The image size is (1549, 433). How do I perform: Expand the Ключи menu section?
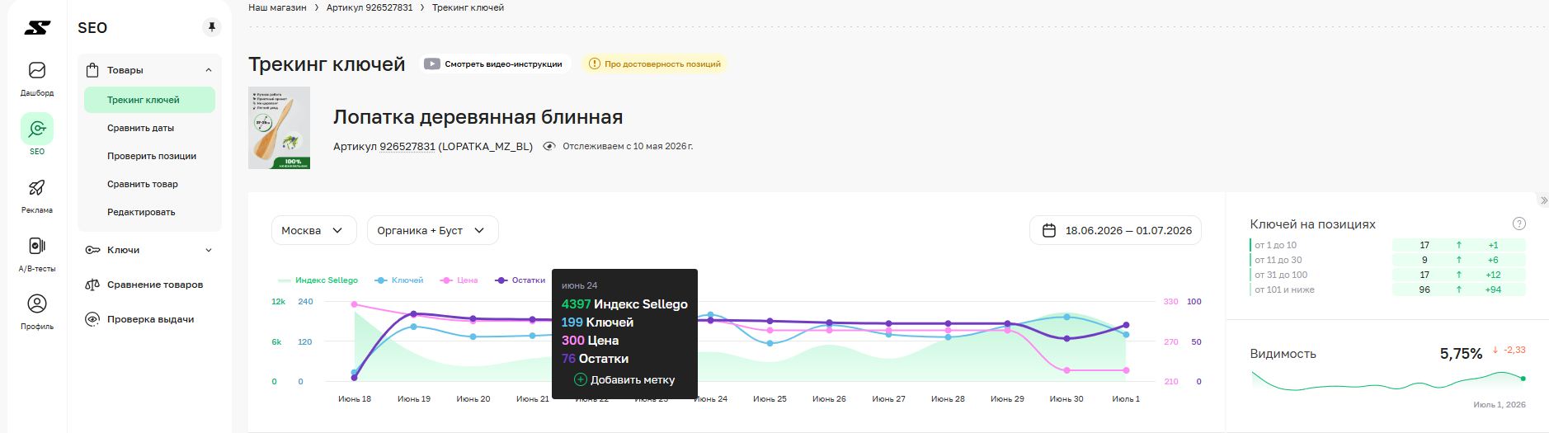149,250
